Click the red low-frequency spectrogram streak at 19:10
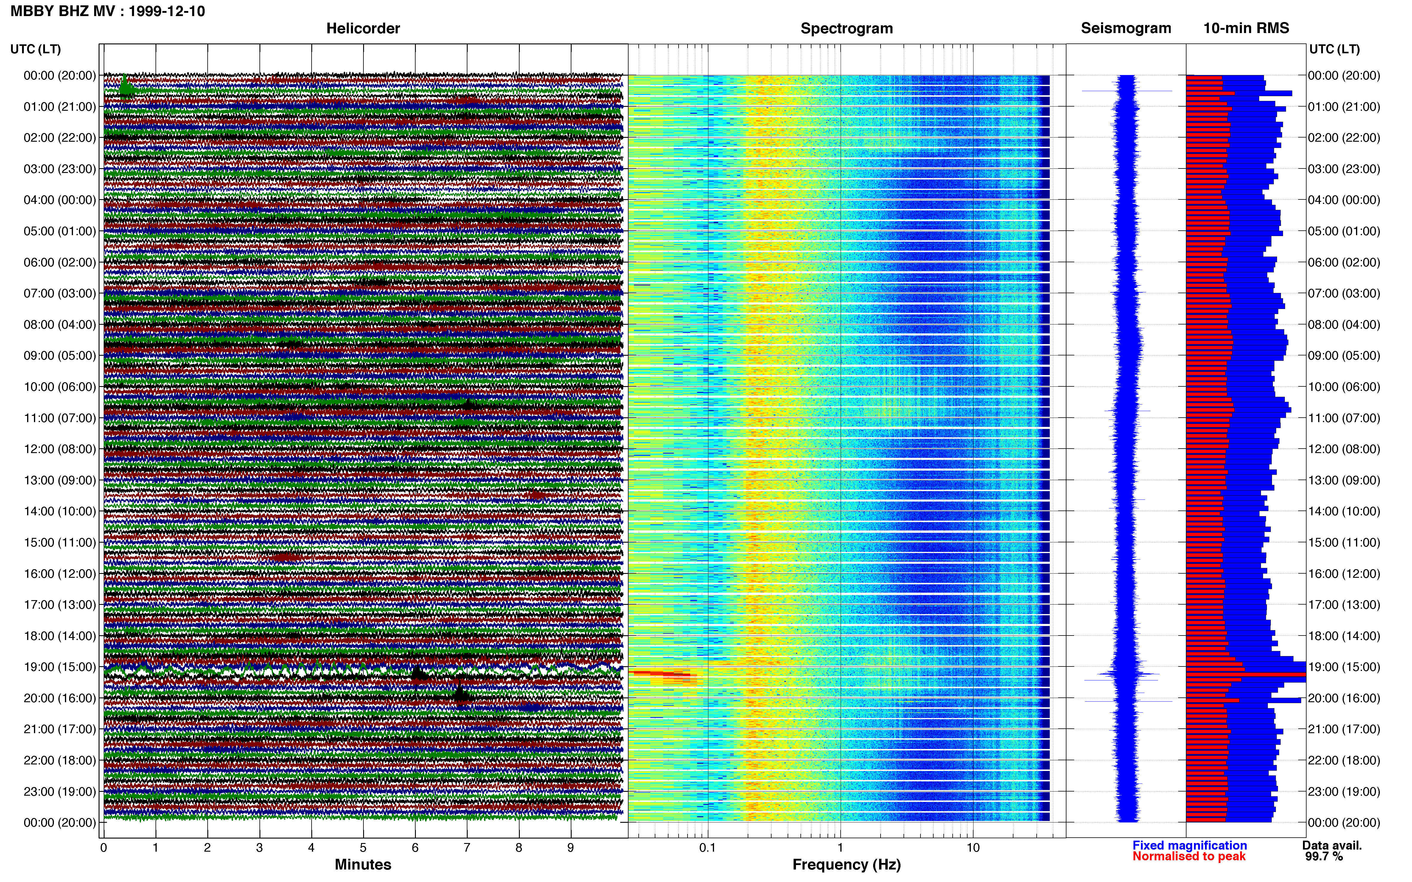 tap(663, 674)
